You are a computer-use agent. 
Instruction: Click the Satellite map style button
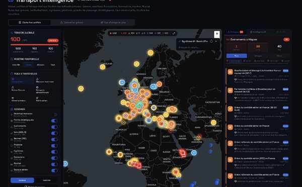click(x=47, y=180)
